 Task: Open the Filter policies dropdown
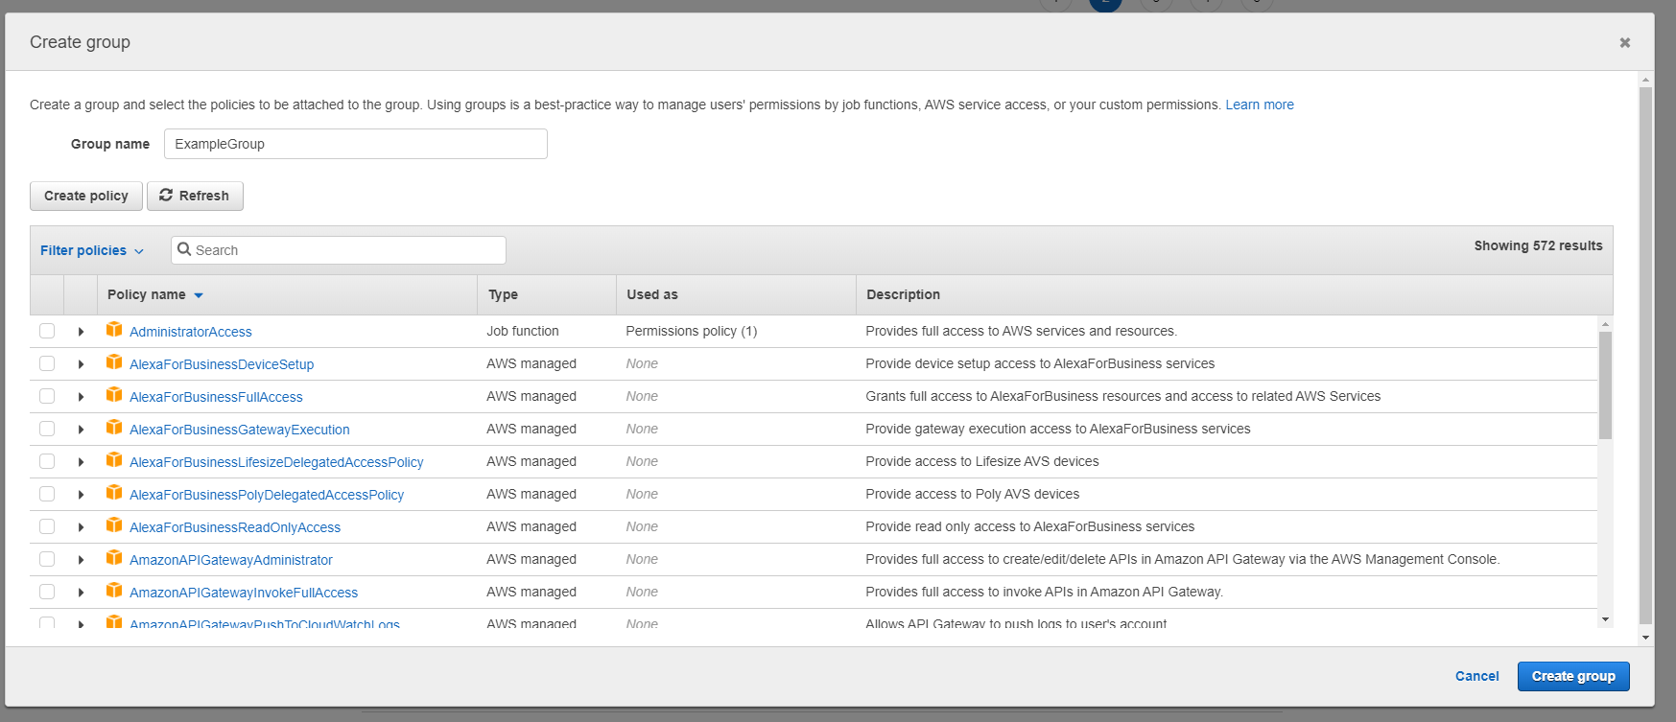click(92, 250)
